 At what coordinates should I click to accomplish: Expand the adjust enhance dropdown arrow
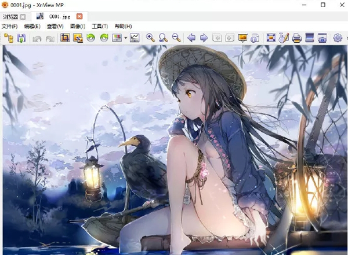(x=125, y=39)
